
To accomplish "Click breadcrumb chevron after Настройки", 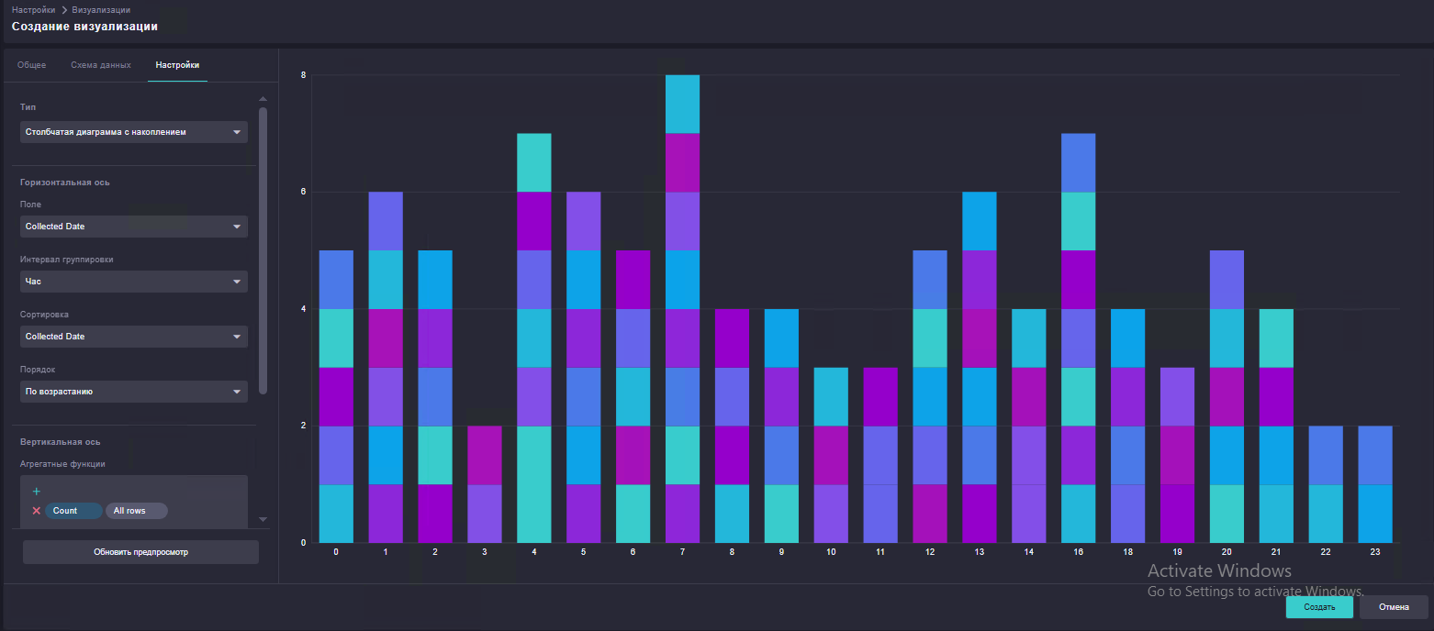I will pyautogui.click(x=64, y=9).
